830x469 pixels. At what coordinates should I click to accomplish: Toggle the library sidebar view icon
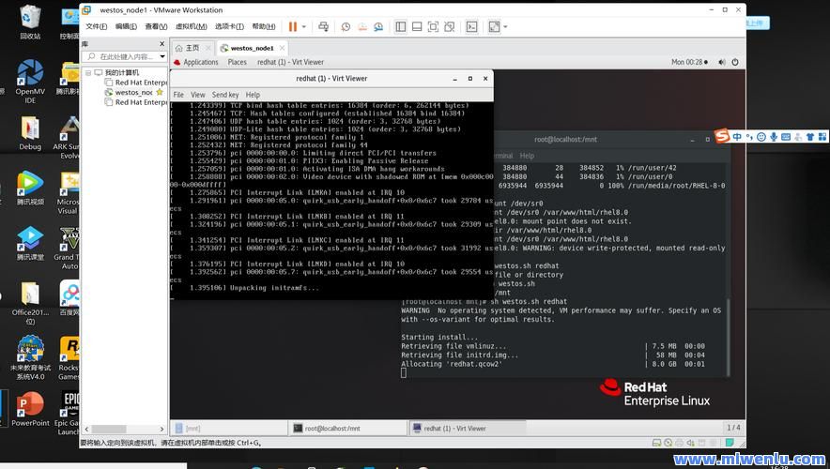(x=401, y=26)
